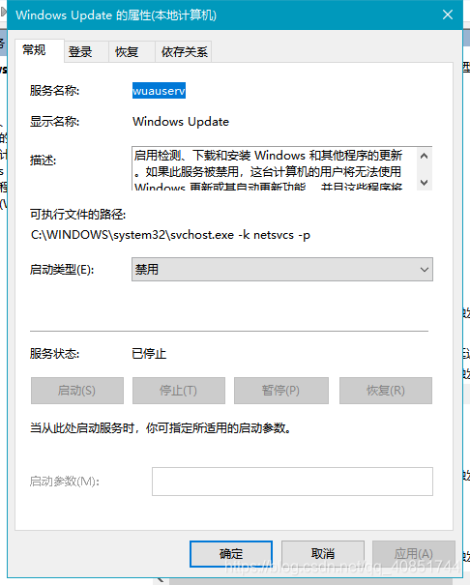Click inside the 描述 description text box
The width and height of the screenshot is (470, 585).
coord(275,168)
